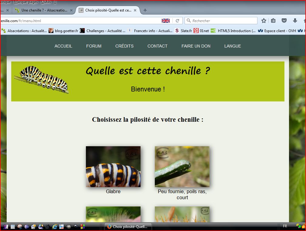Screen dimensions: 306x231
Task: Launch the Eclipse icon in the taskbar
Action: pyautogui.click(x=27, y=226)
